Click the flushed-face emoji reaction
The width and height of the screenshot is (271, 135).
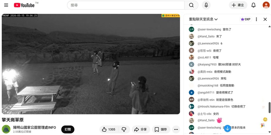click(x=265, y=119)
